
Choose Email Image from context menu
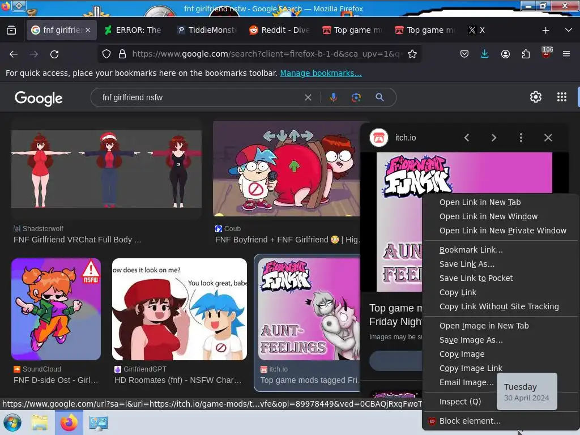click(x=467, y=382)
